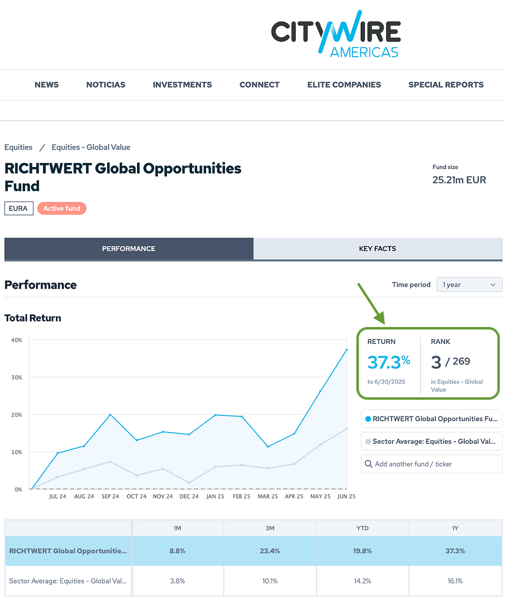The width and height of the screenshot is (505, 598).
Task: Select the PERFORMANCE tab
Action: click(x=128, y=248)
